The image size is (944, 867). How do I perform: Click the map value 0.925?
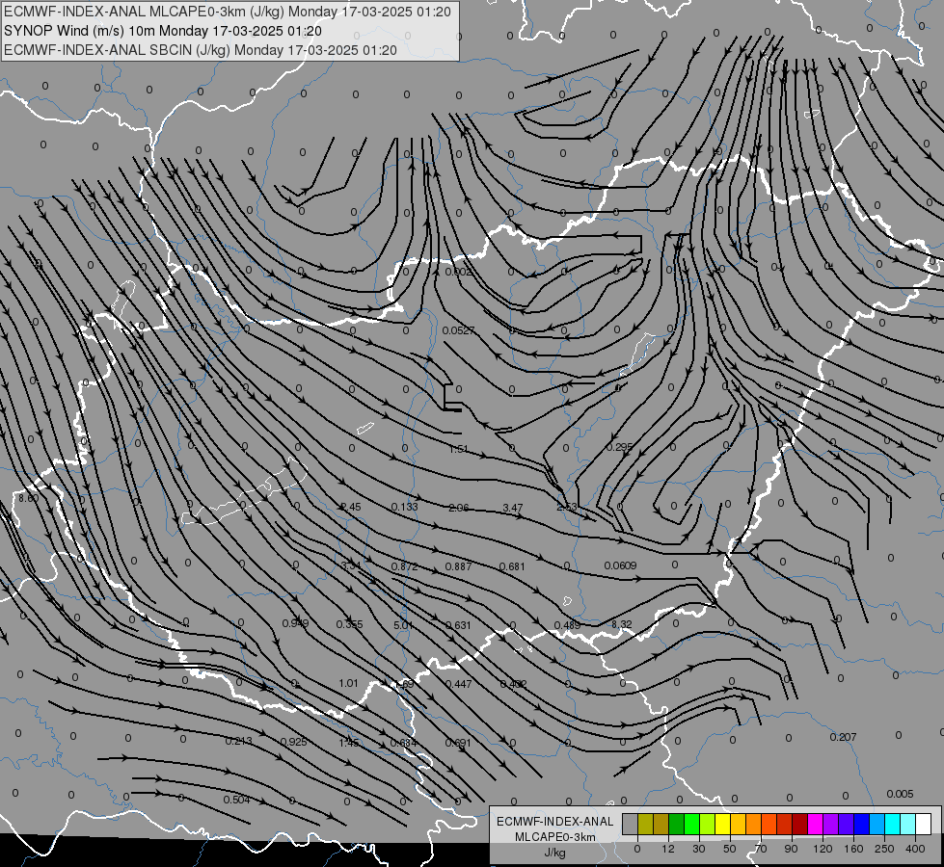tap(294, 742)
